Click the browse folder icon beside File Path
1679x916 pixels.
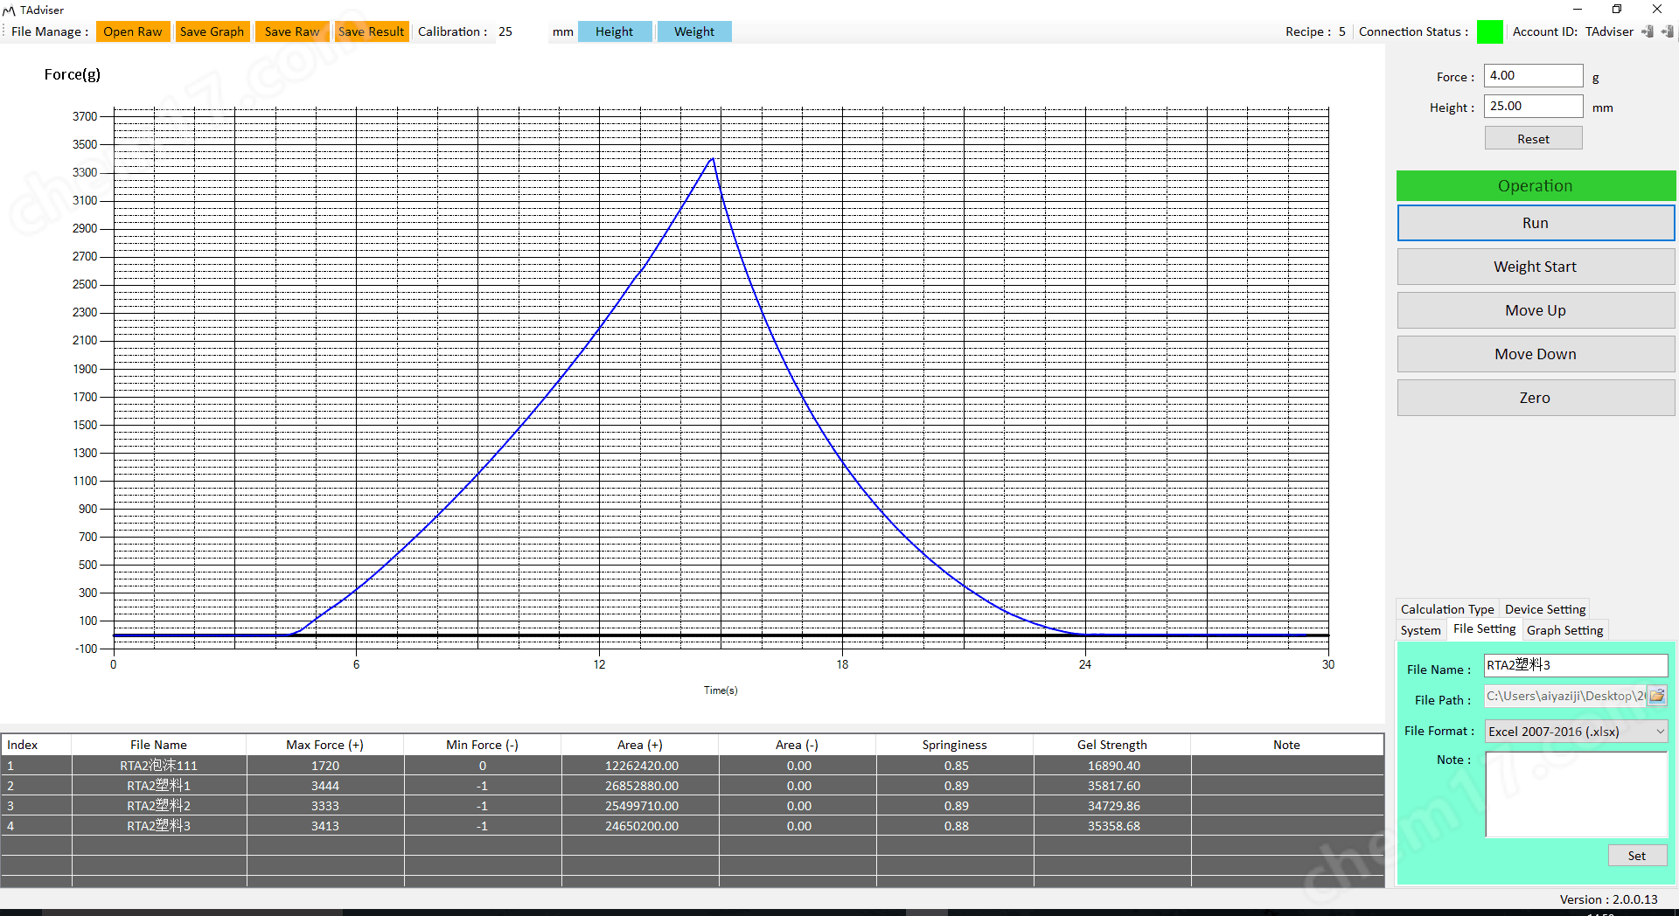(x=1657, y=696)
